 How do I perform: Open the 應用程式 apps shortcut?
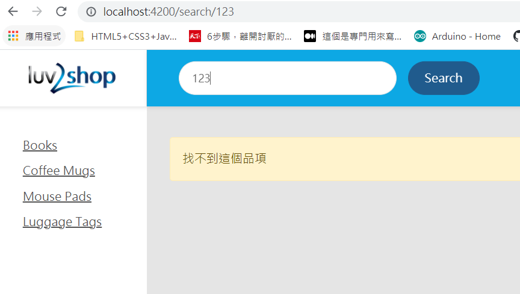(x=34, y=36)
